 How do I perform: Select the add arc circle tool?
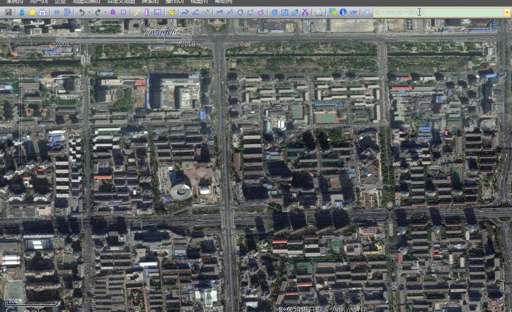[250, 13]
